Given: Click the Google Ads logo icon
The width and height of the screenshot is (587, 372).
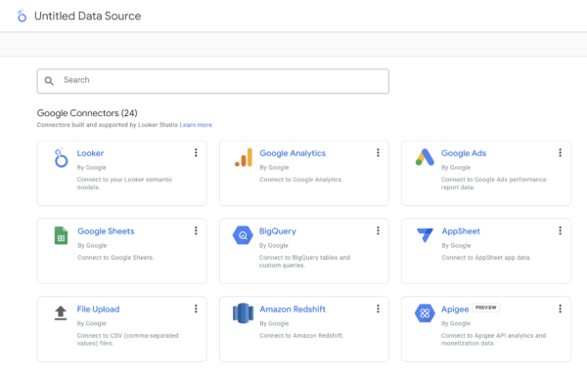Looking at the screenshot, I should [425, 157].
